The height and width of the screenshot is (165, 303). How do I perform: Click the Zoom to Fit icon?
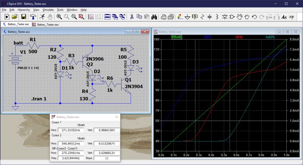pos(81,17)
